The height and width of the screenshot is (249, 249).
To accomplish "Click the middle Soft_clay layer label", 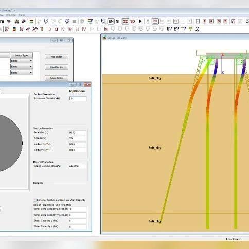I will click(155, 148).
